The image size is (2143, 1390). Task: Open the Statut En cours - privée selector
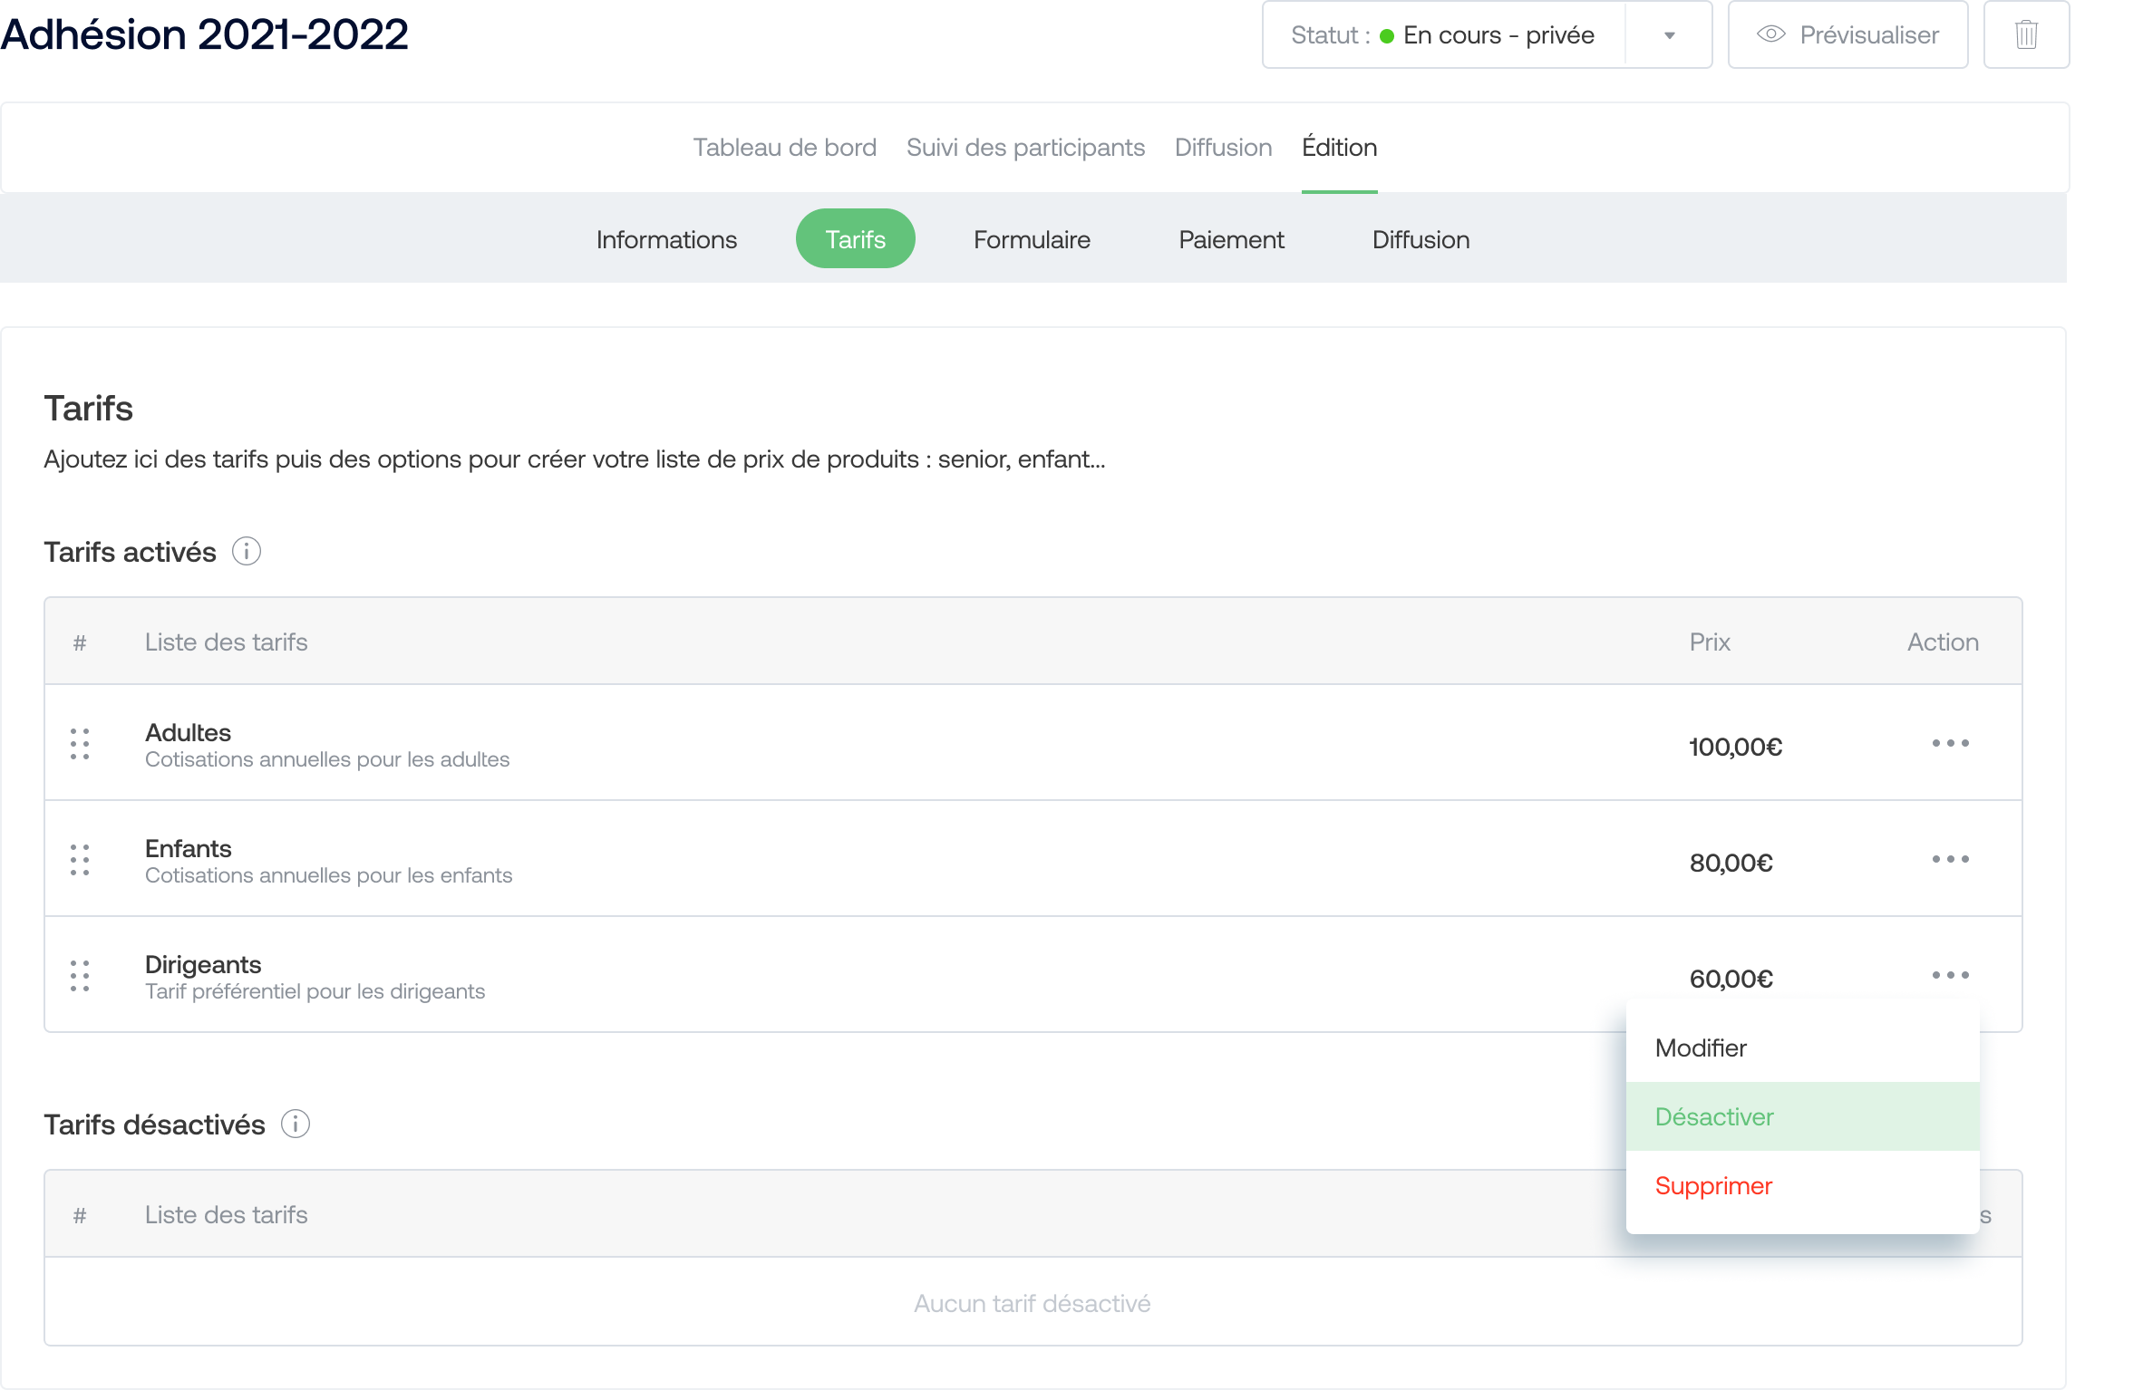point(1487,35)
